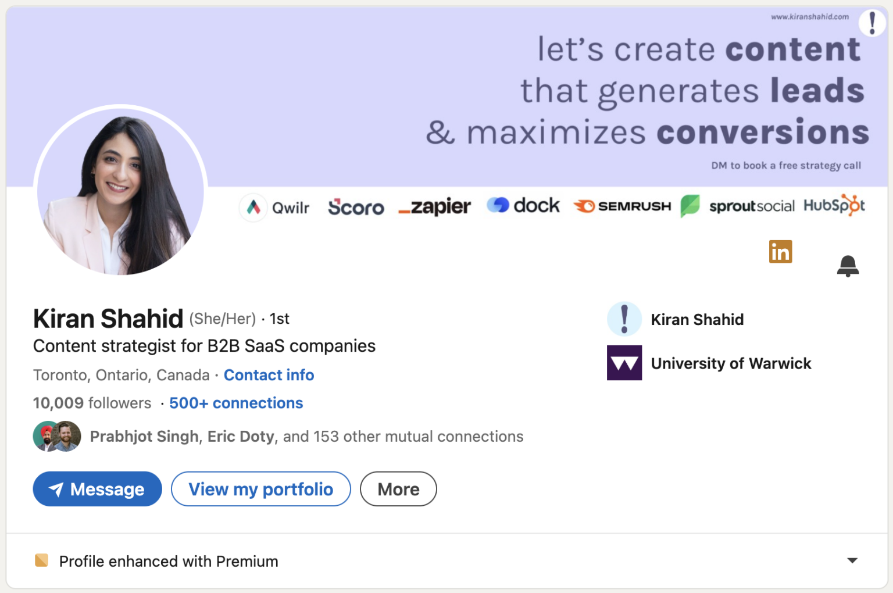
Task: Click the Zapier logo in the banner
Action: [x=434, y=207]
